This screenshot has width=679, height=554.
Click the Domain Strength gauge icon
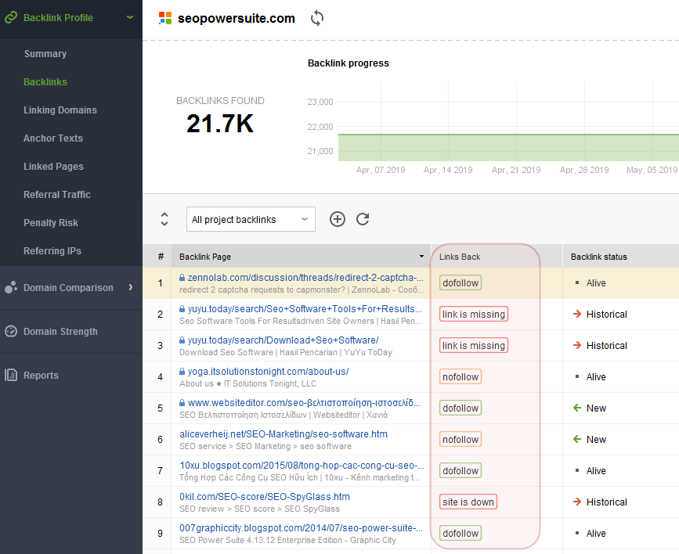pos(11,331)
